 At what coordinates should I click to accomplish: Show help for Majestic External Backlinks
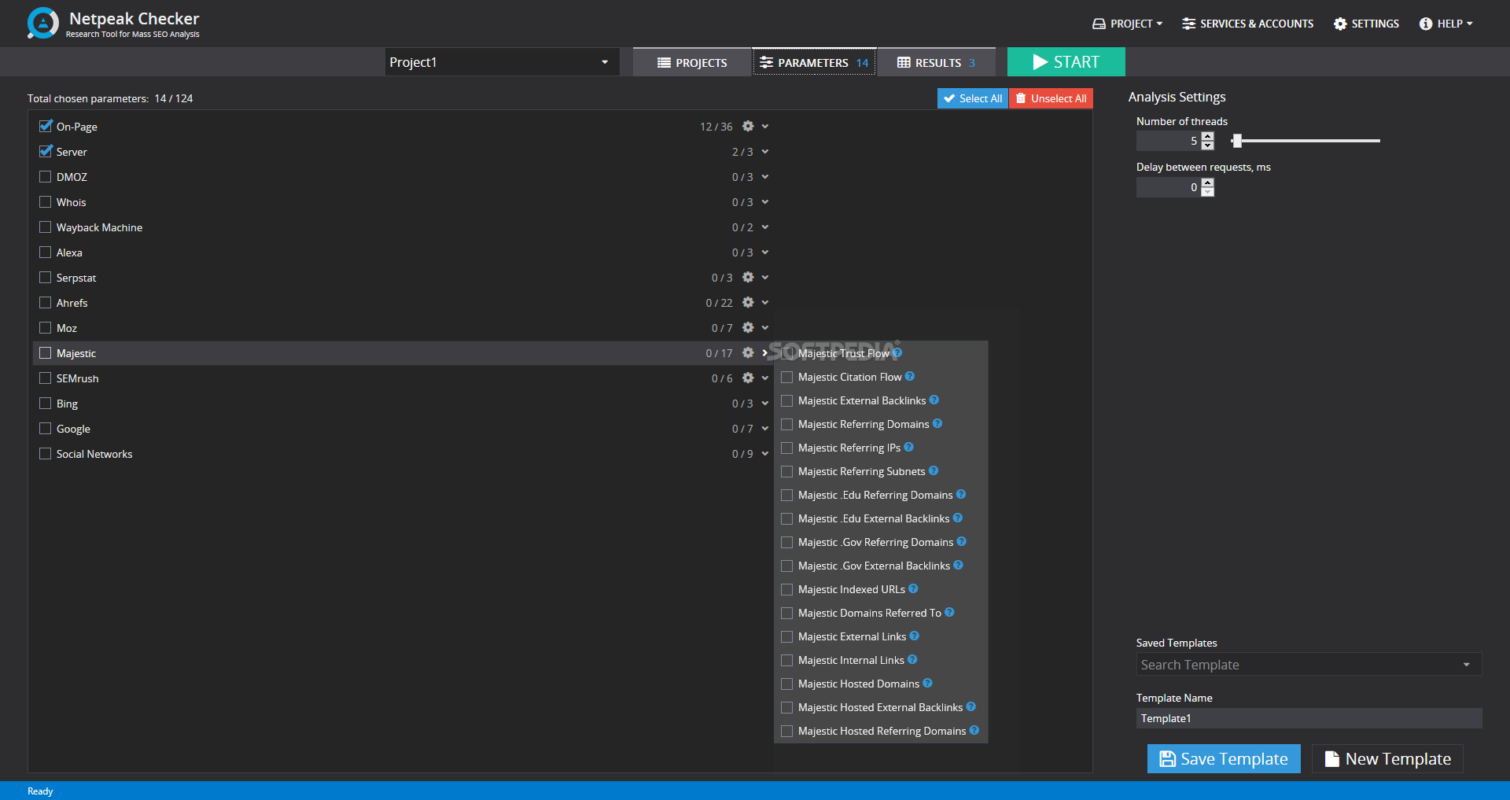(934, 400)
